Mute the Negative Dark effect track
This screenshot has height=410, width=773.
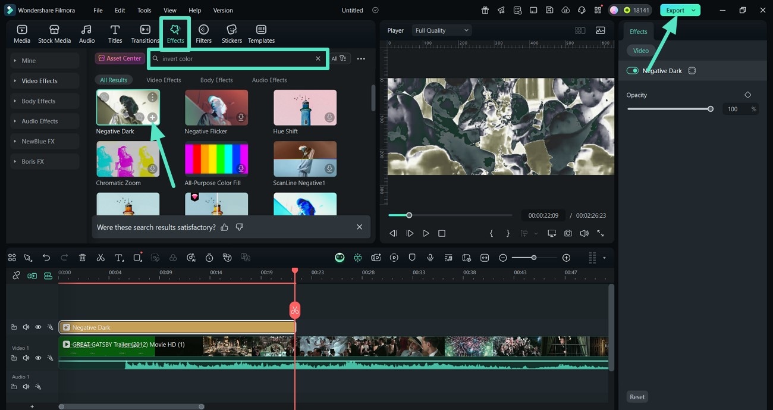[26, 327]
